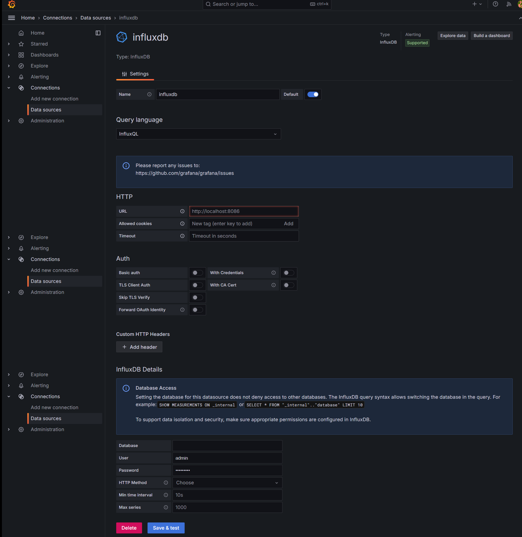Click the Home house icon in sidebar

21,33
